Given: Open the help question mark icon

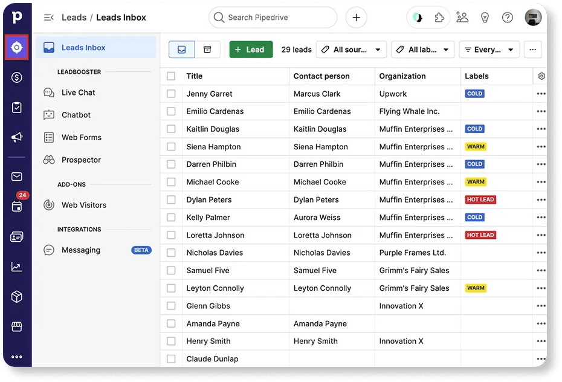Looking at the screenshot, I should 507,17.
